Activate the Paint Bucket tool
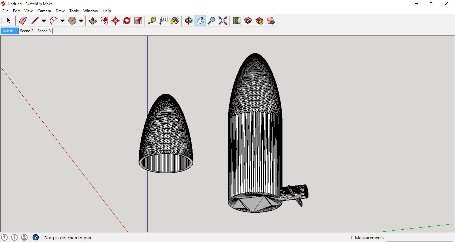This screenshot has width=455, height=242. pyautogui.click(x=175, y=21)
